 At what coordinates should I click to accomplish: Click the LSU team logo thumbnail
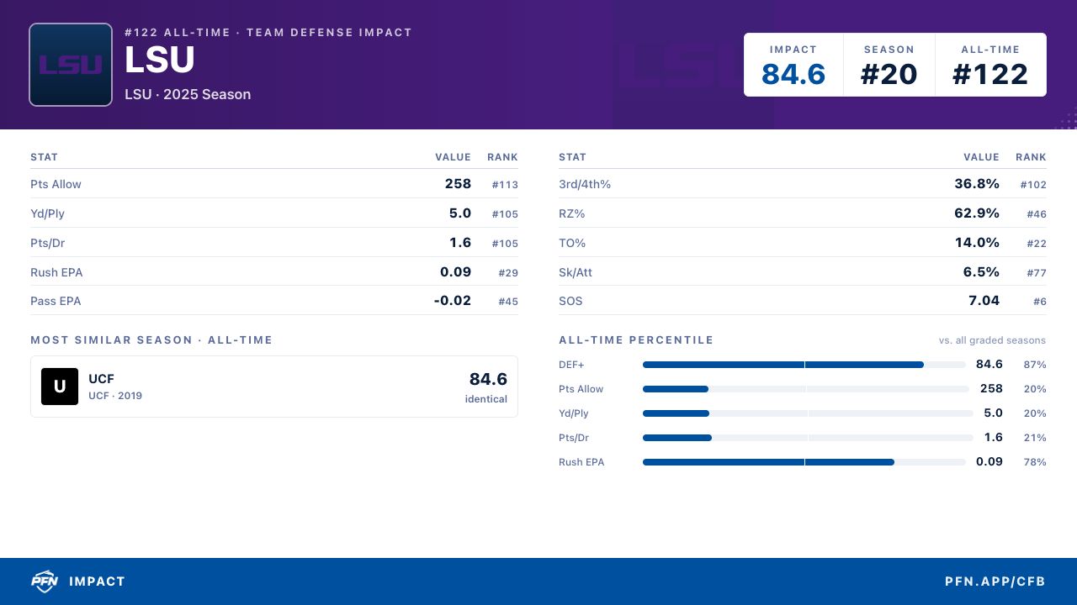point(71,65)
